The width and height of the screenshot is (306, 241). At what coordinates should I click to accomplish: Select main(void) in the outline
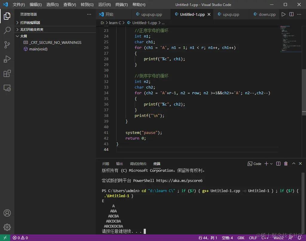point(38,49)
